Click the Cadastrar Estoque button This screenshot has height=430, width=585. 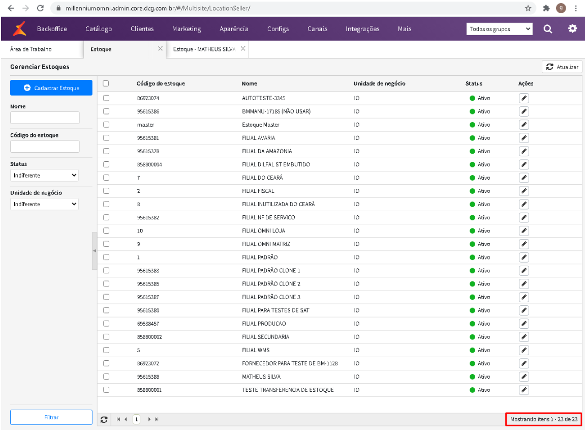51,88
